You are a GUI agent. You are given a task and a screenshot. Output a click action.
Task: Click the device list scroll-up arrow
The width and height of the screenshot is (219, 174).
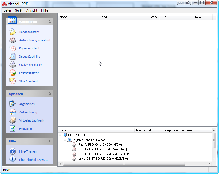pos(214,130)
